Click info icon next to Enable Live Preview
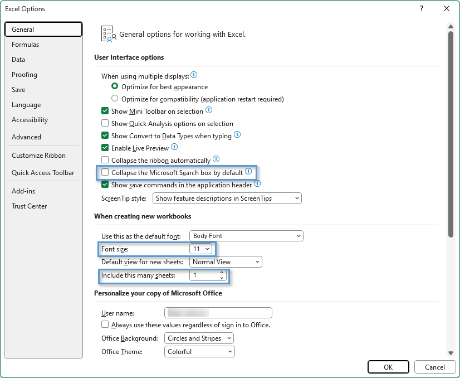Image resolution: width=460 pixels, height=378 pixels. click(x=174, y=147)
